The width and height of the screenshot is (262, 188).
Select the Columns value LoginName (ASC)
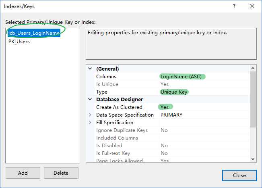click(181, 77)
